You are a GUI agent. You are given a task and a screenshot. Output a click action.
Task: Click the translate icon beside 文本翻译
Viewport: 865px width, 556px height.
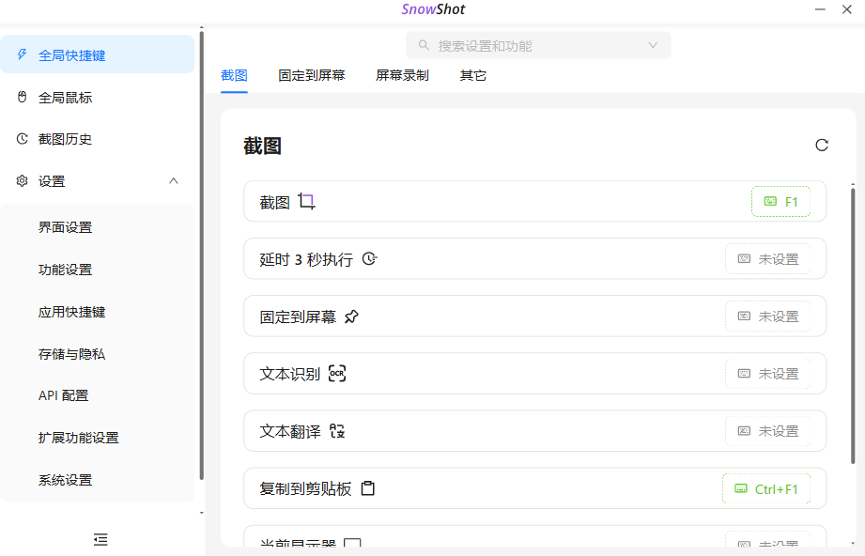click(337, 431)
